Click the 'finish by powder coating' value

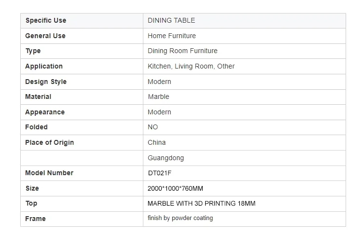coord(180,218)
